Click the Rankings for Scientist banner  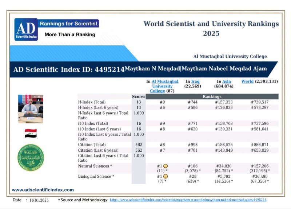click(68, 24)
